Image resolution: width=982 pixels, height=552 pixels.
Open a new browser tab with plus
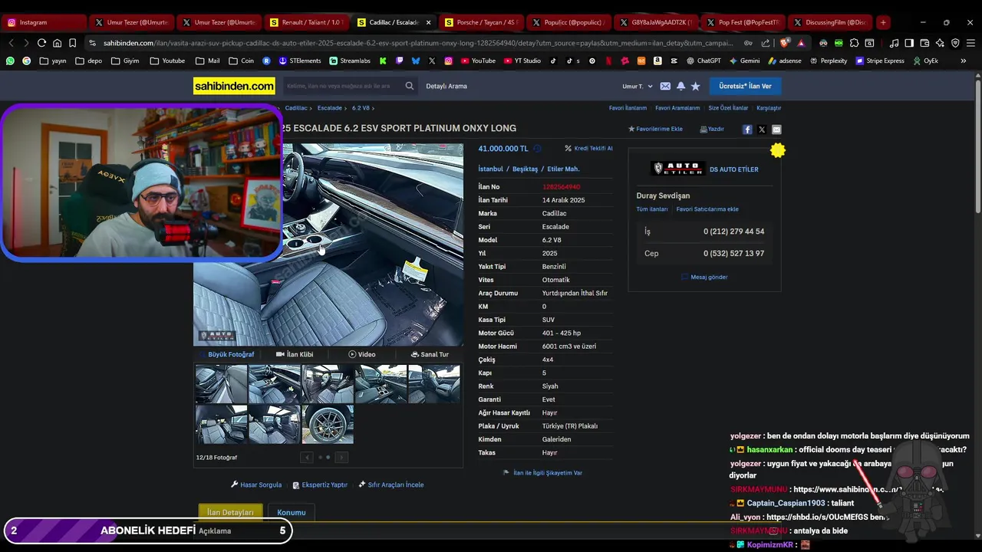[x=883, y=22]
